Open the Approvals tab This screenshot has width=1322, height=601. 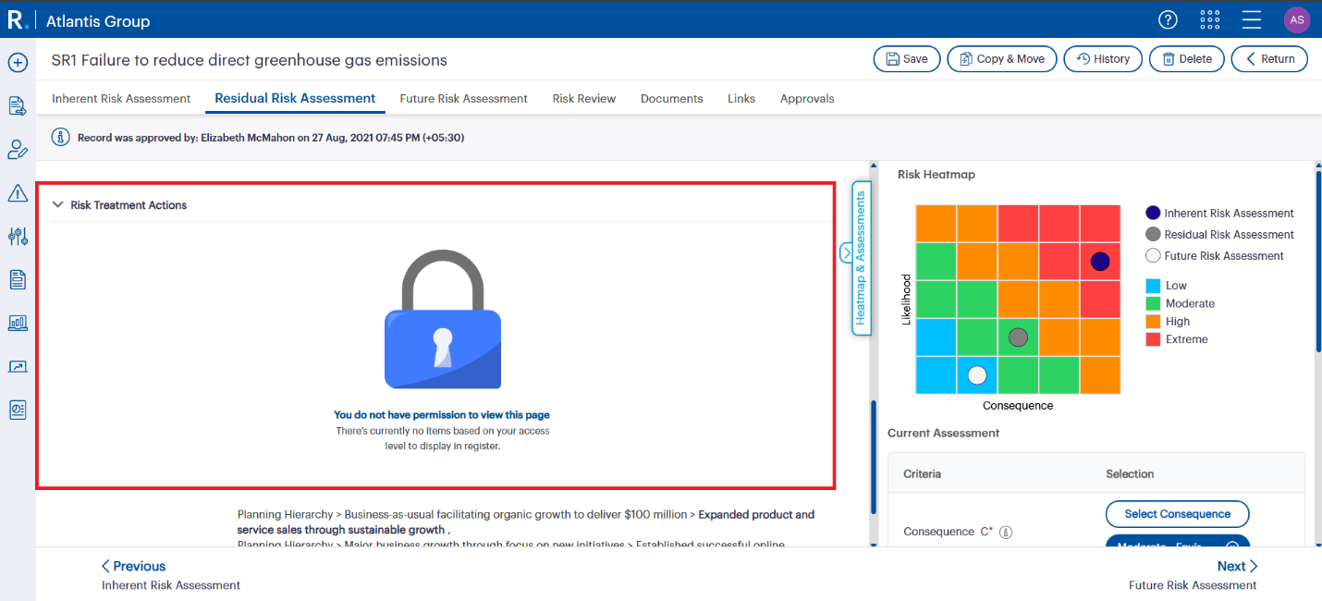[x=807, y=98]
